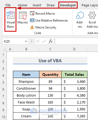Click the Insert Function fx icon
98x120 pixels.
pyautogui.click(x=50, y=41)
